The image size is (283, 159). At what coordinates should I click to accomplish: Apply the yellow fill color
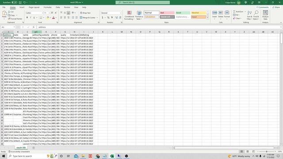48,18
